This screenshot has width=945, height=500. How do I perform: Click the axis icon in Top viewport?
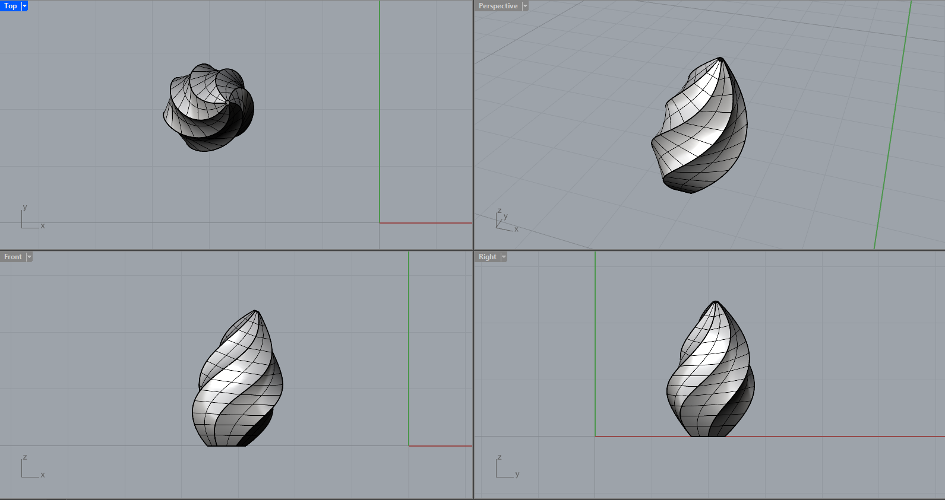[x=33, y=217]
